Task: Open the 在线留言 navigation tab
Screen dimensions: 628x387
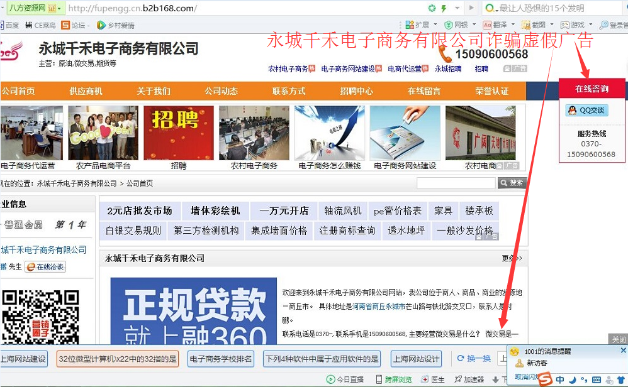Action: click(424, 91)
